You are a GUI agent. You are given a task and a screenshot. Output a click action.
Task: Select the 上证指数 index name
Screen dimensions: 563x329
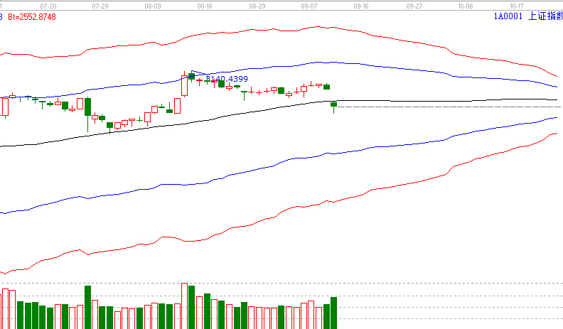click(545, 15)
